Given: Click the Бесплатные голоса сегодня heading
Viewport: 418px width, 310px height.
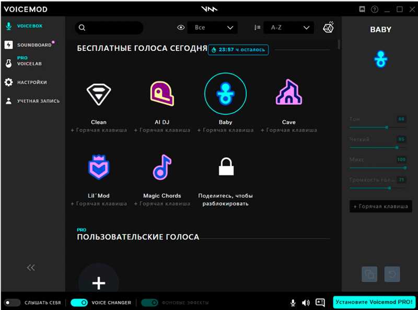Looking at the screenshot, I should click(142, 48).
